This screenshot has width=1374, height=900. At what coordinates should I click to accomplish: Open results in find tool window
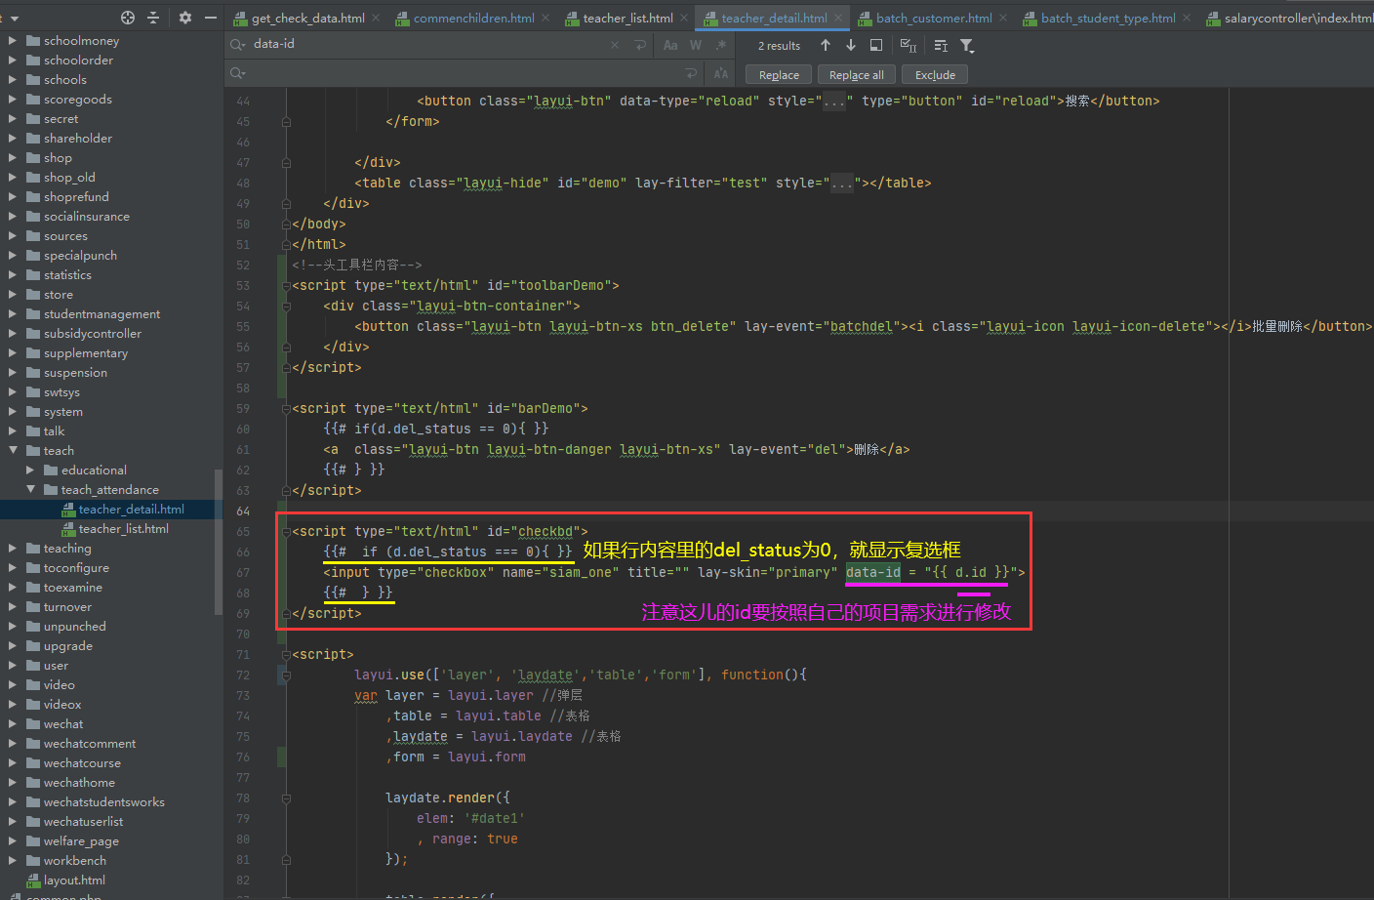876,45
